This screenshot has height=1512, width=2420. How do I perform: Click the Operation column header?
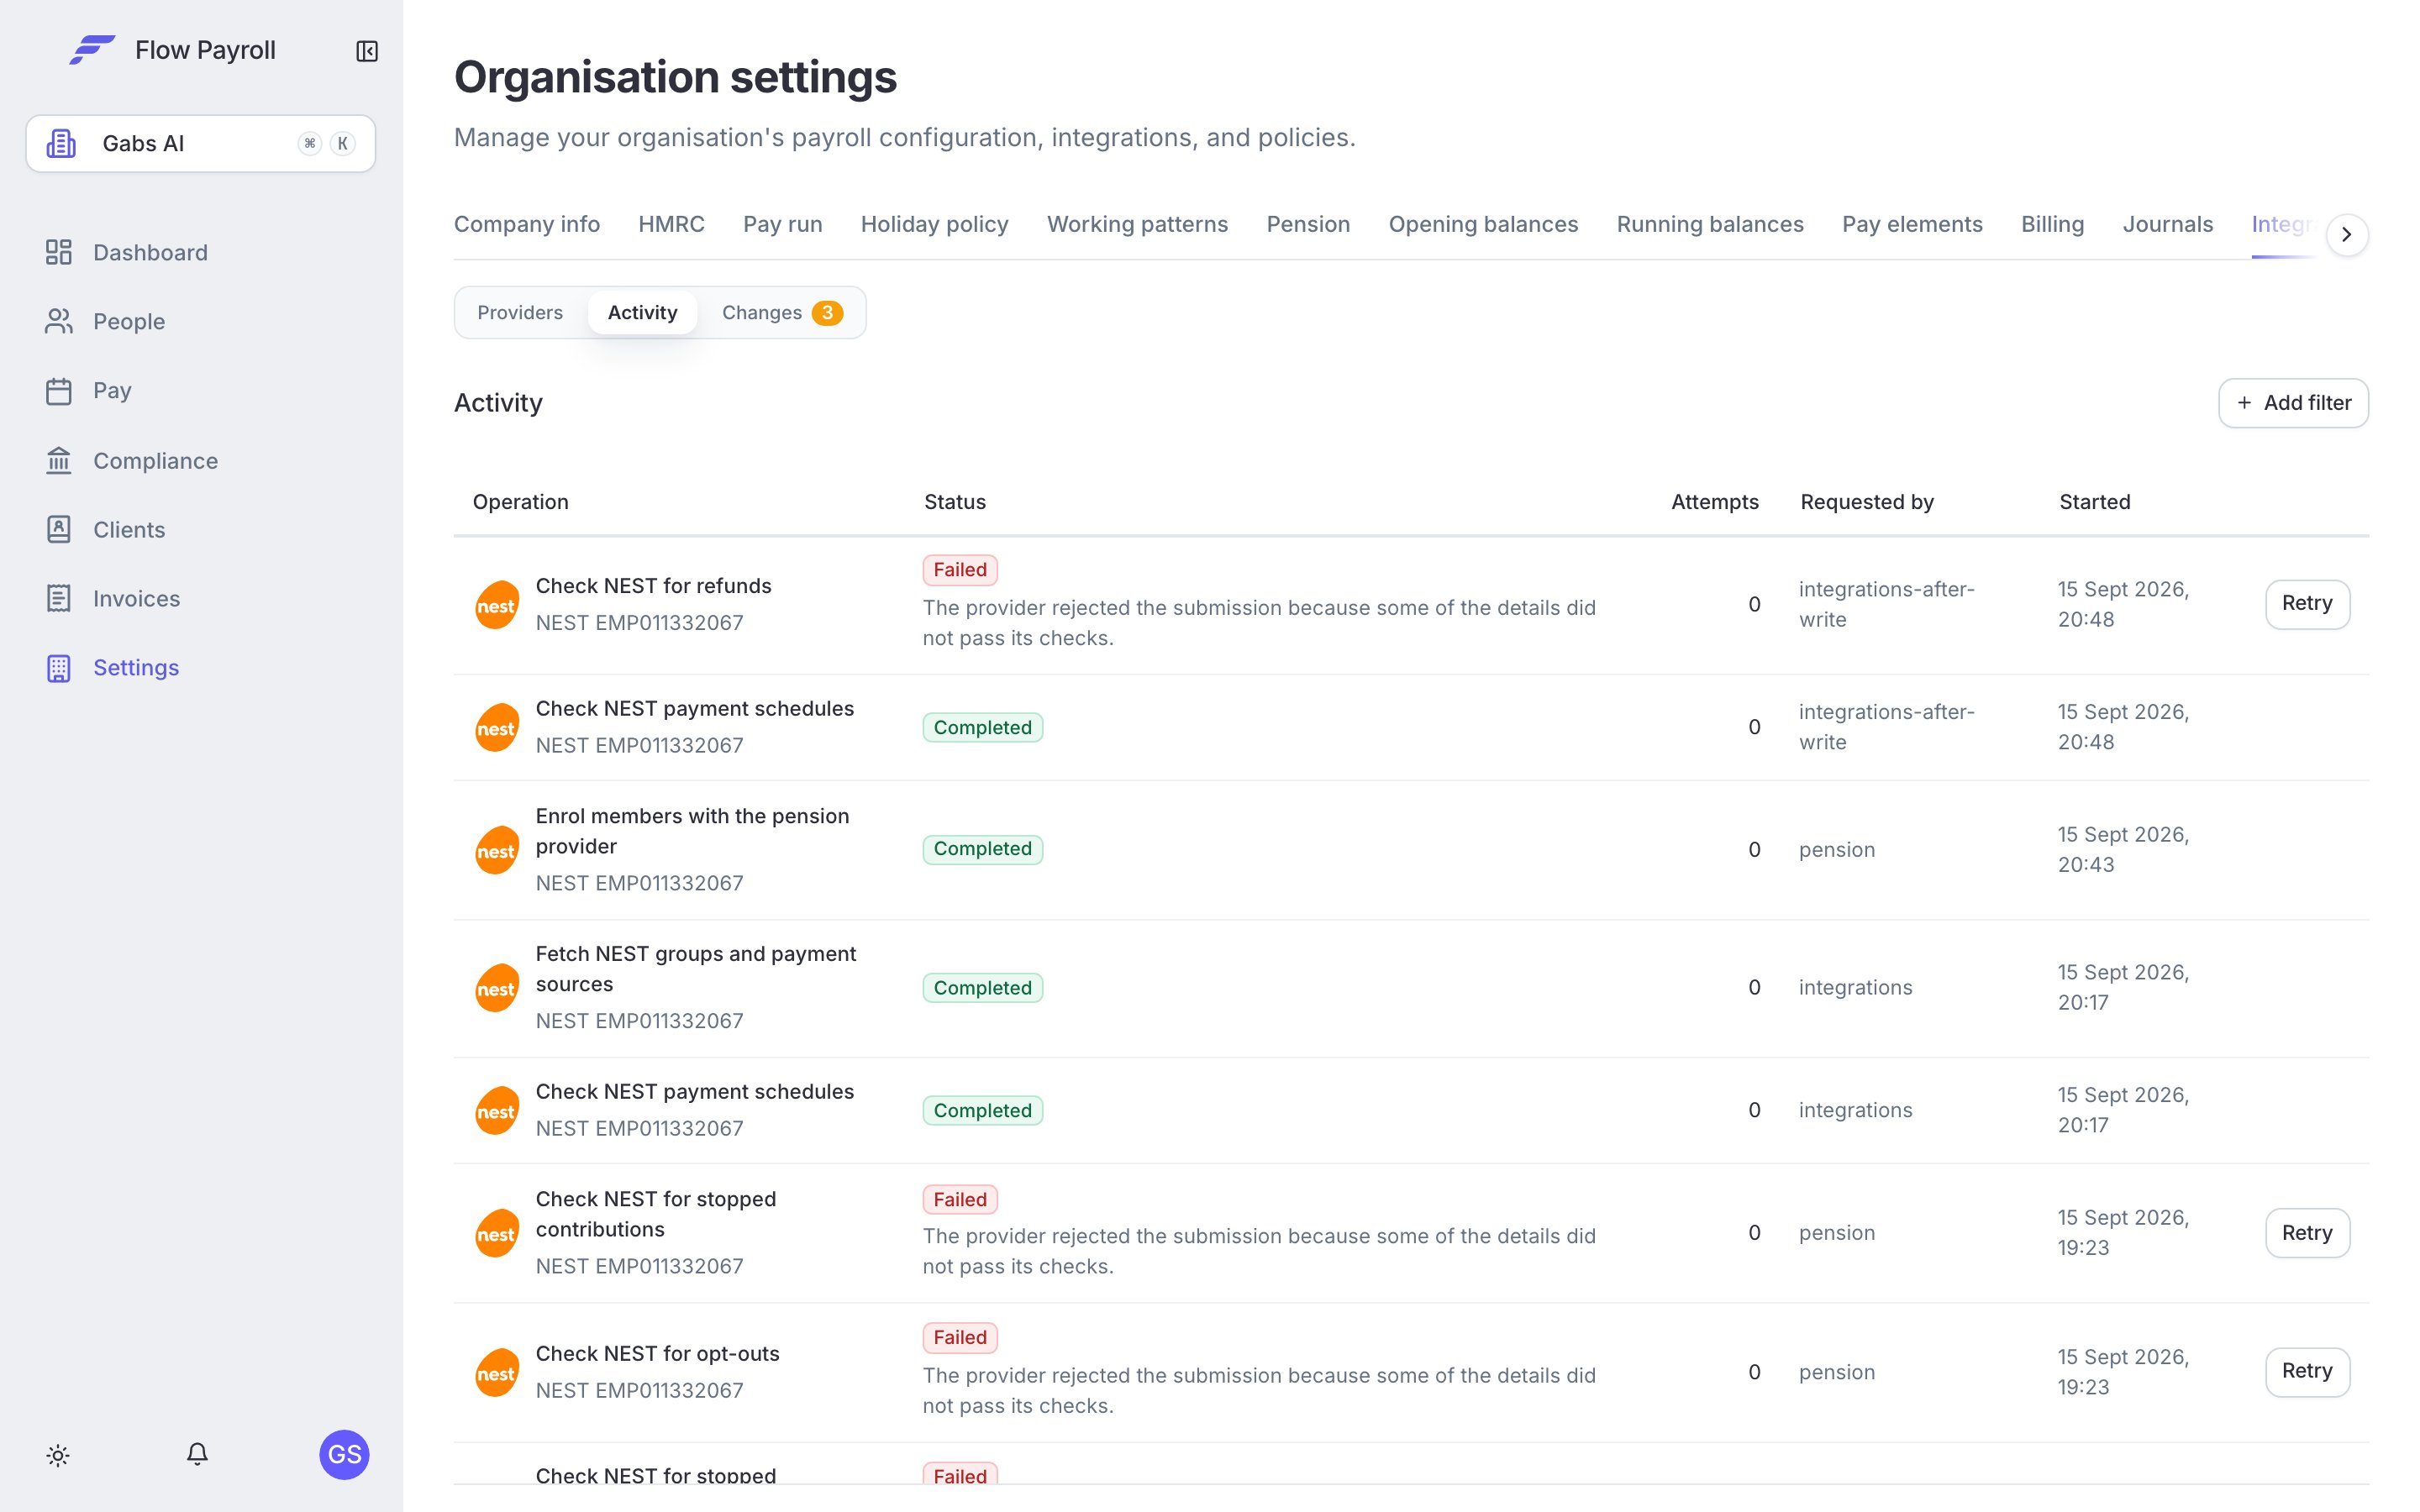click(x=520, y=502)
